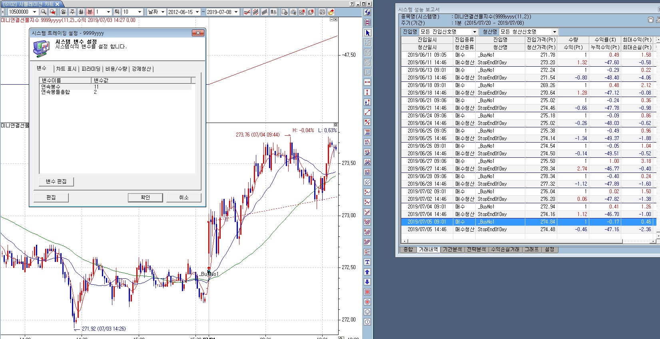Select the diagonal trend line tool
The width and height of the screenshot is (660, 339).
[367, 112]
